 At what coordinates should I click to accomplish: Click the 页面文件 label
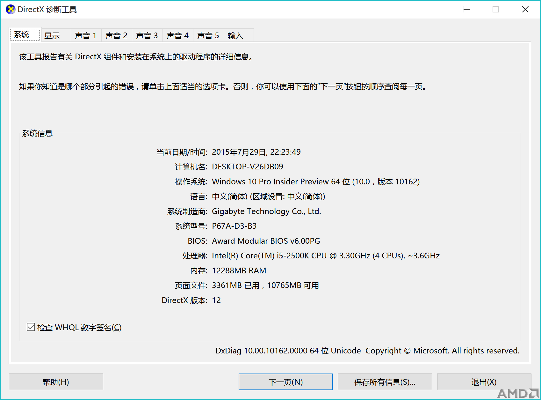coord(191,285)
